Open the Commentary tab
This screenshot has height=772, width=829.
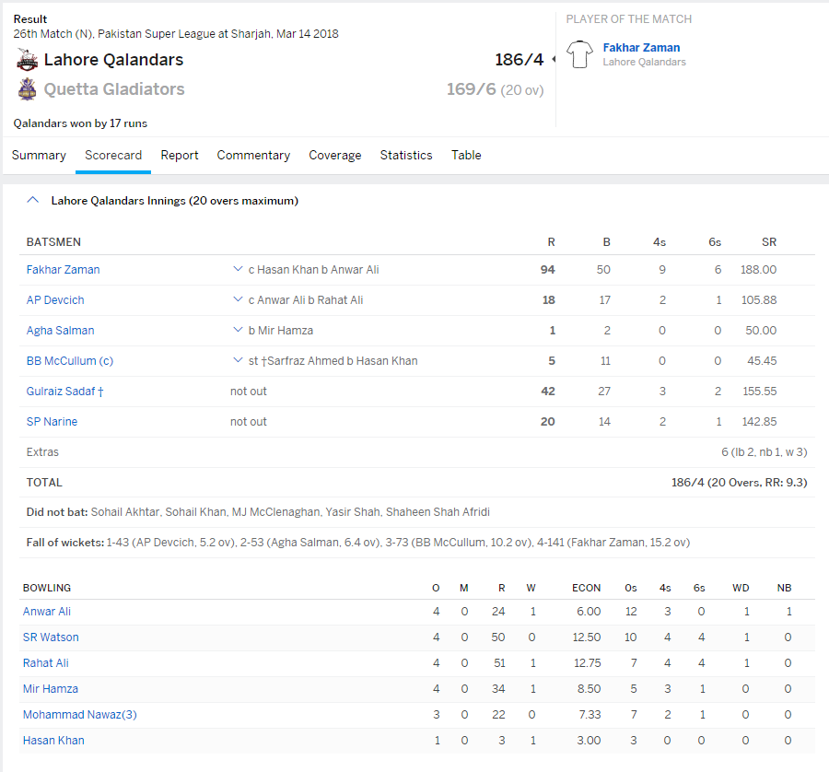coord(253,155)
